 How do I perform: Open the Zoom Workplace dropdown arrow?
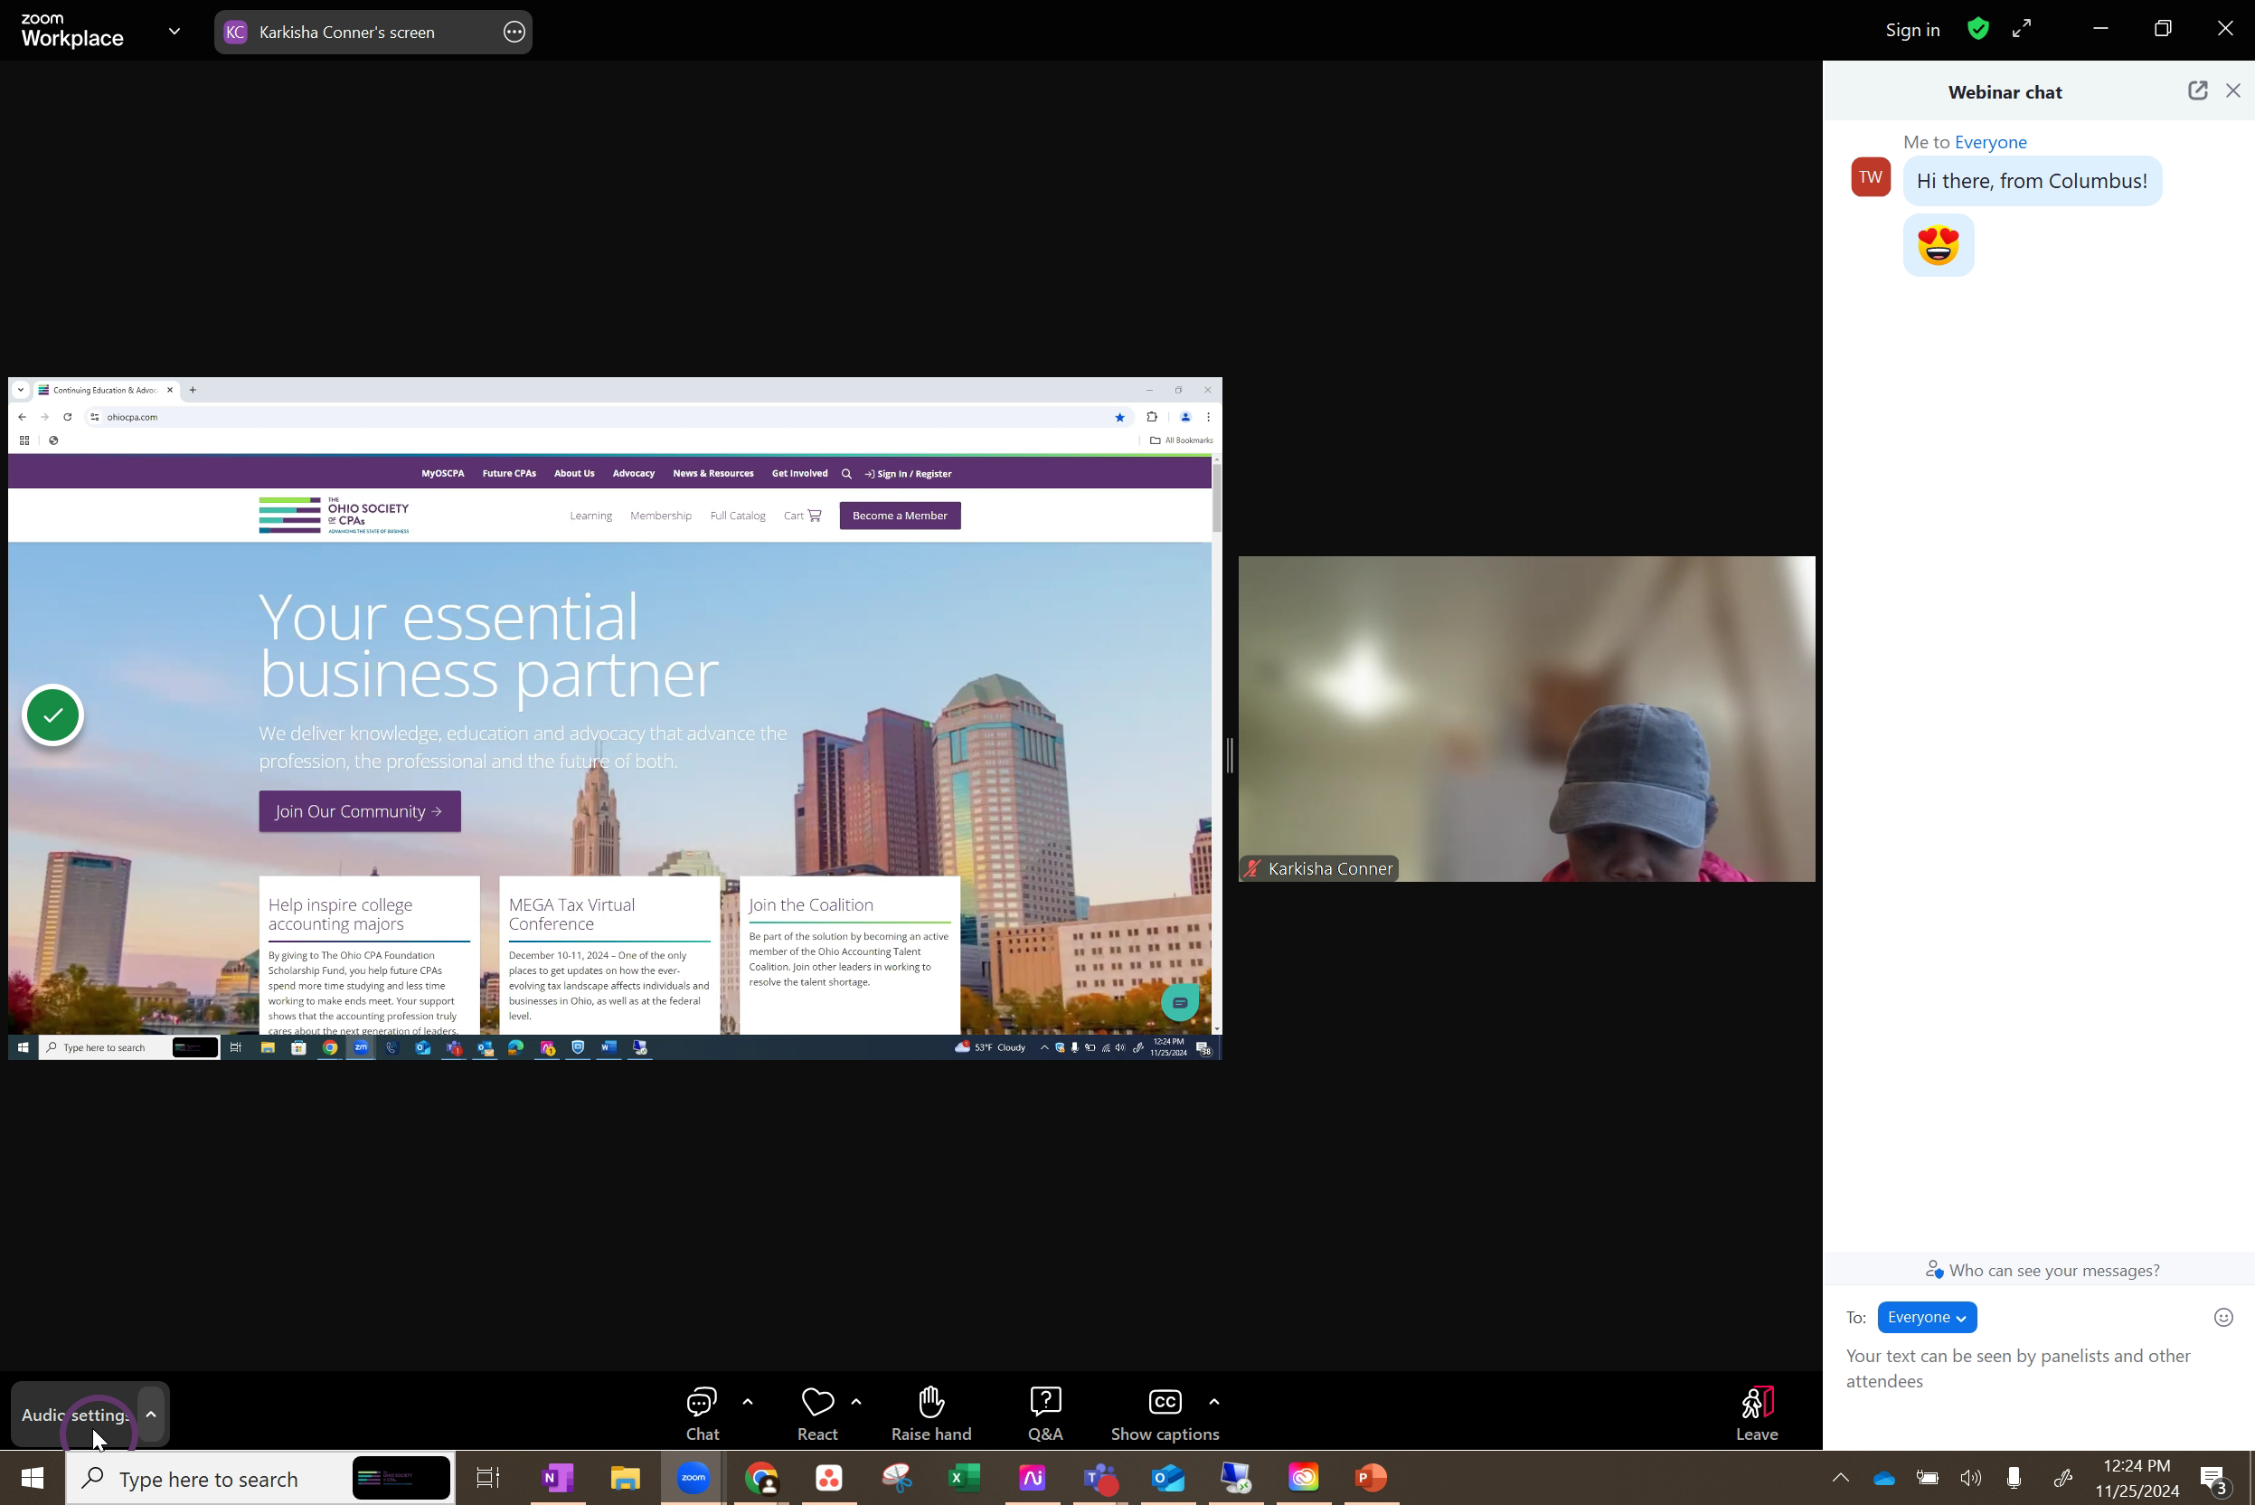click(x=175, y=32)
